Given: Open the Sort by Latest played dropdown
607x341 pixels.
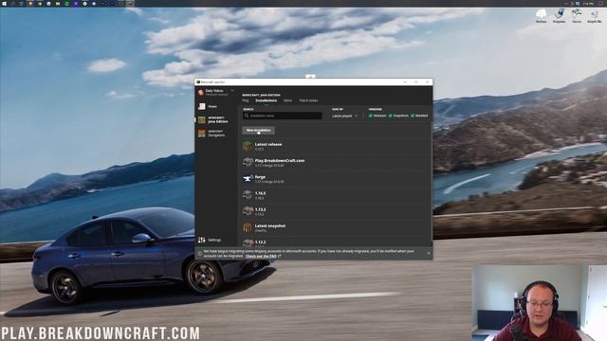Looking at the screenshot, I should coord(344,116).
